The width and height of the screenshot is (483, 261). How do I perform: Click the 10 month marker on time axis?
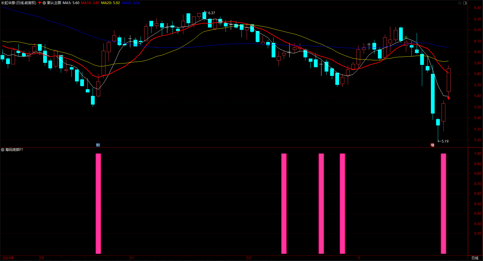(x=42, y=258)
